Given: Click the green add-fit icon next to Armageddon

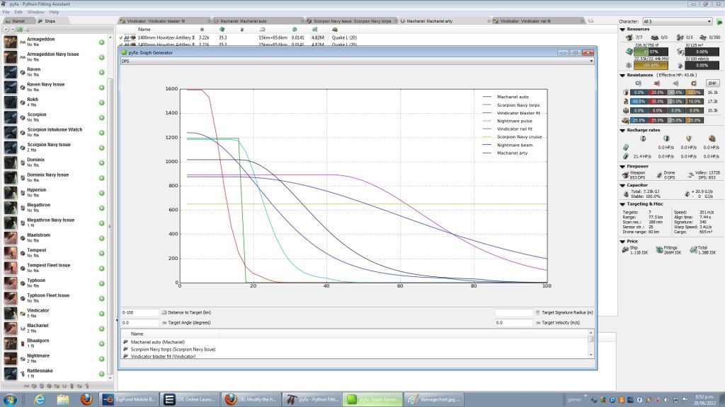Looking at the screenshot, I should (102, 43).
